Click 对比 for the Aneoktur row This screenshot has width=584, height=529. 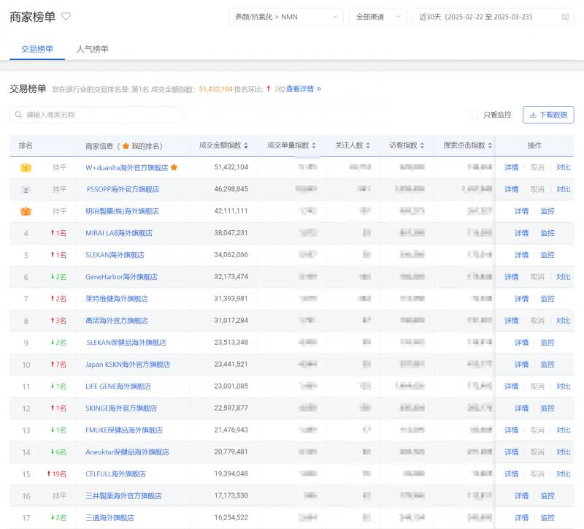(x=563, y=452)
